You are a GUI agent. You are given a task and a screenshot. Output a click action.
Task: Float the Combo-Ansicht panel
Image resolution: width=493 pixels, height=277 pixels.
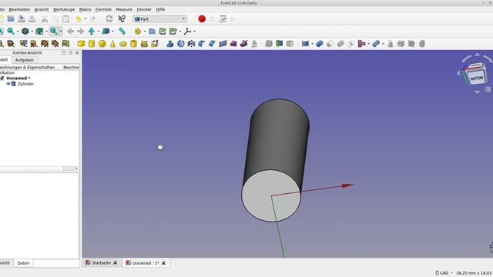coord(70,53)
